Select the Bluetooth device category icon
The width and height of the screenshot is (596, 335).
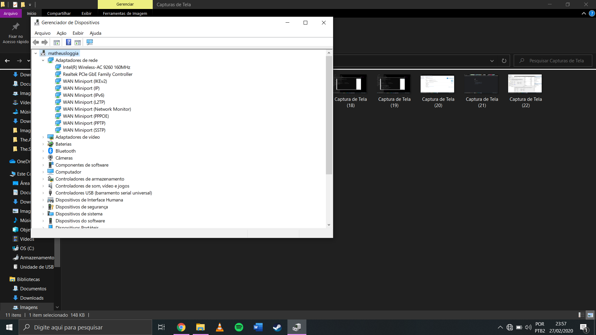tap(51, 151)
